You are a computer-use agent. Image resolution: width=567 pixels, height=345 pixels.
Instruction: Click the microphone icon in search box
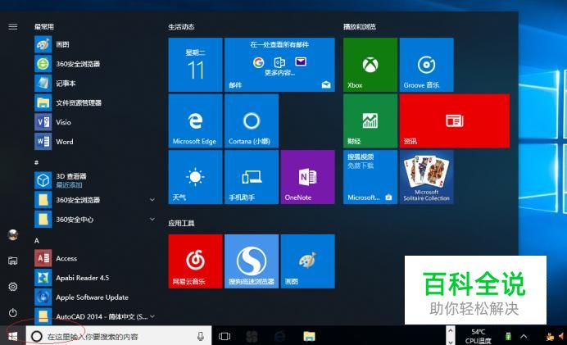(x=200, y=336)
